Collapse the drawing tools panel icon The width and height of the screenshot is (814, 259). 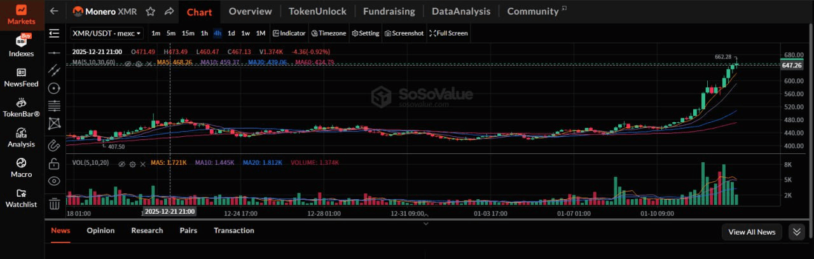54,33
